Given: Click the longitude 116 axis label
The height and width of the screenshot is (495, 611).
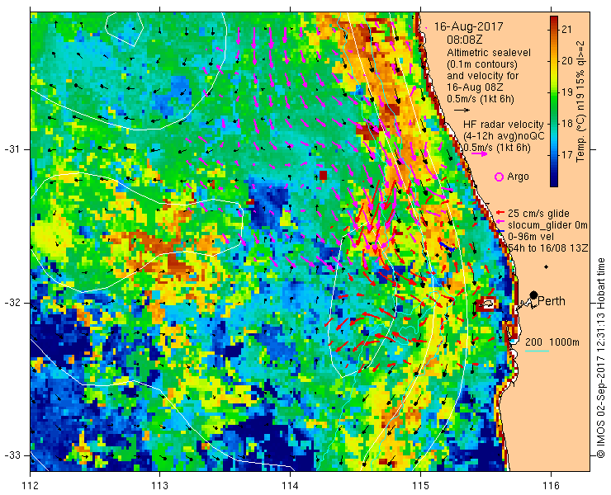Looking at the screenshot, I should click(551, 486).
